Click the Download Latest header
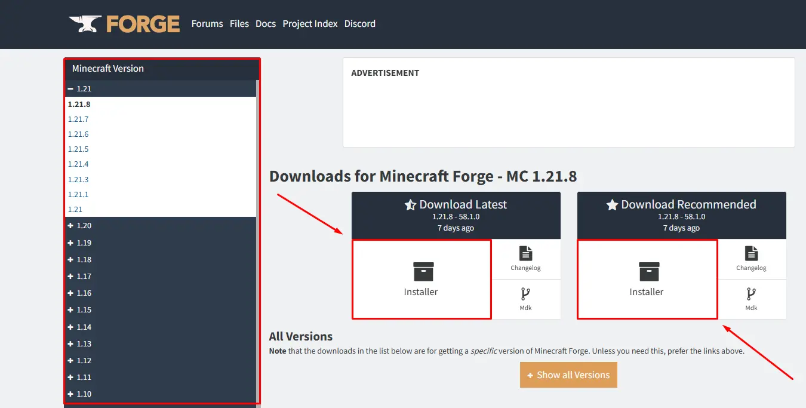The height and width of the screenshot is (408, 806). click(x=456, y=216)
